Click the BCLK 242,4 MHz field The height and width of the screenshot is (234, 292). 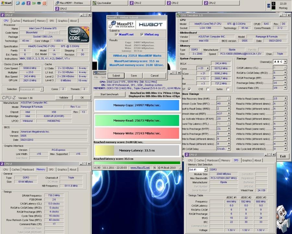[221, 63]
